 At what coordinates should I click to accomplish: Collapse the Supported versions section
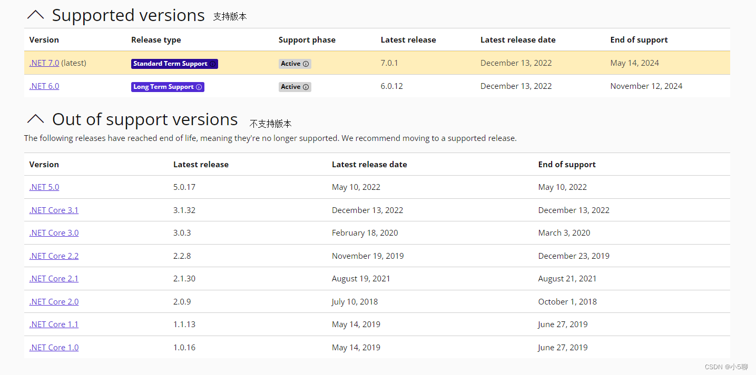click(35, 15)
